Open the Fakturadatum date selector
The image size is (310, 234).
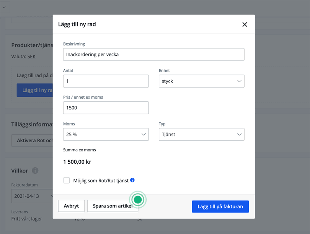tap(32, 196)
